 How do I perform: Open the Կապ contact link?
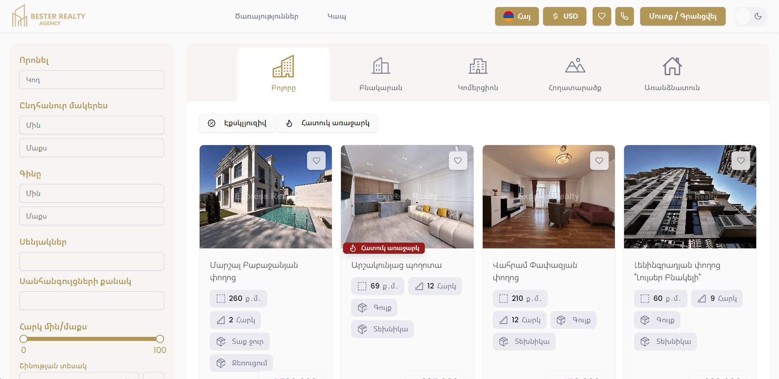336,17
